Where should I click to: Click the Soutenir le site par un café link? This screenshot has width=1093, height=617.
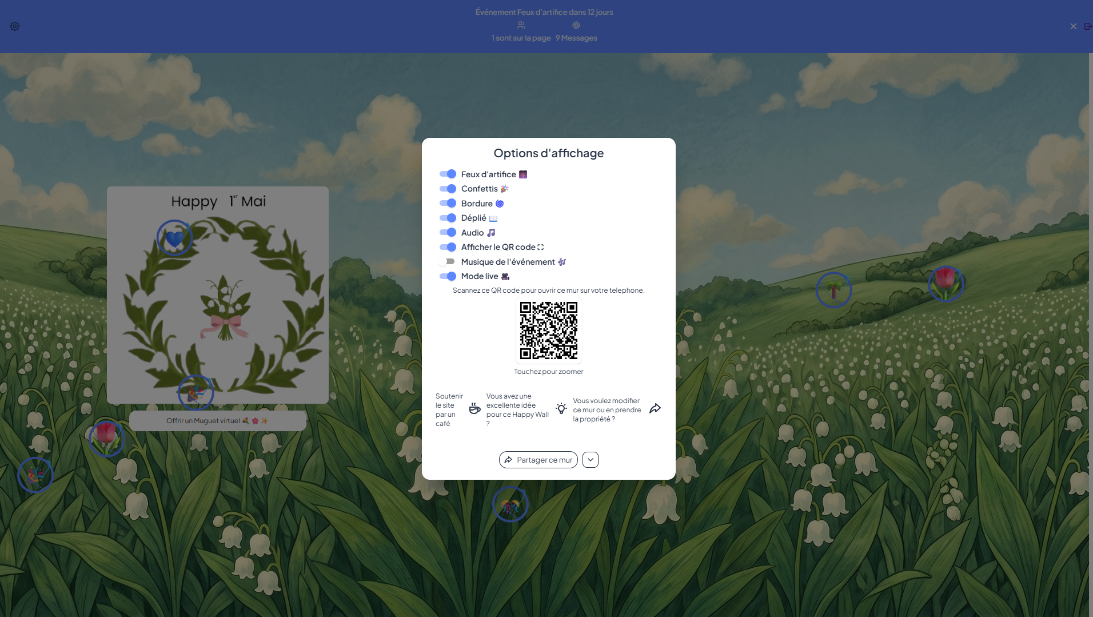click(449, 409)
